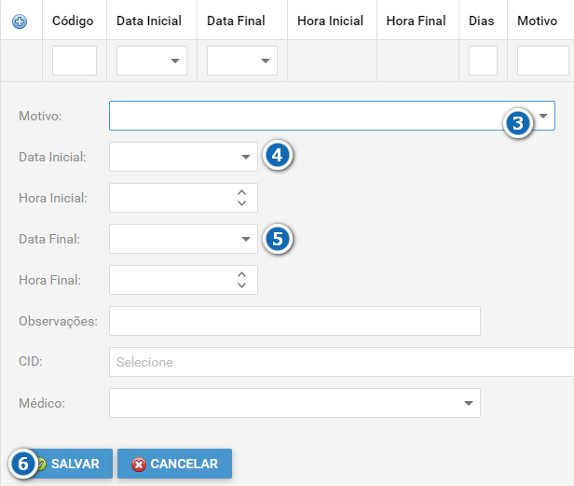Image resolution: width=574 pixels, height=486 pixels.
Task: Decrease Hora Final using the down arrow
Action: [x=241, y=285]
